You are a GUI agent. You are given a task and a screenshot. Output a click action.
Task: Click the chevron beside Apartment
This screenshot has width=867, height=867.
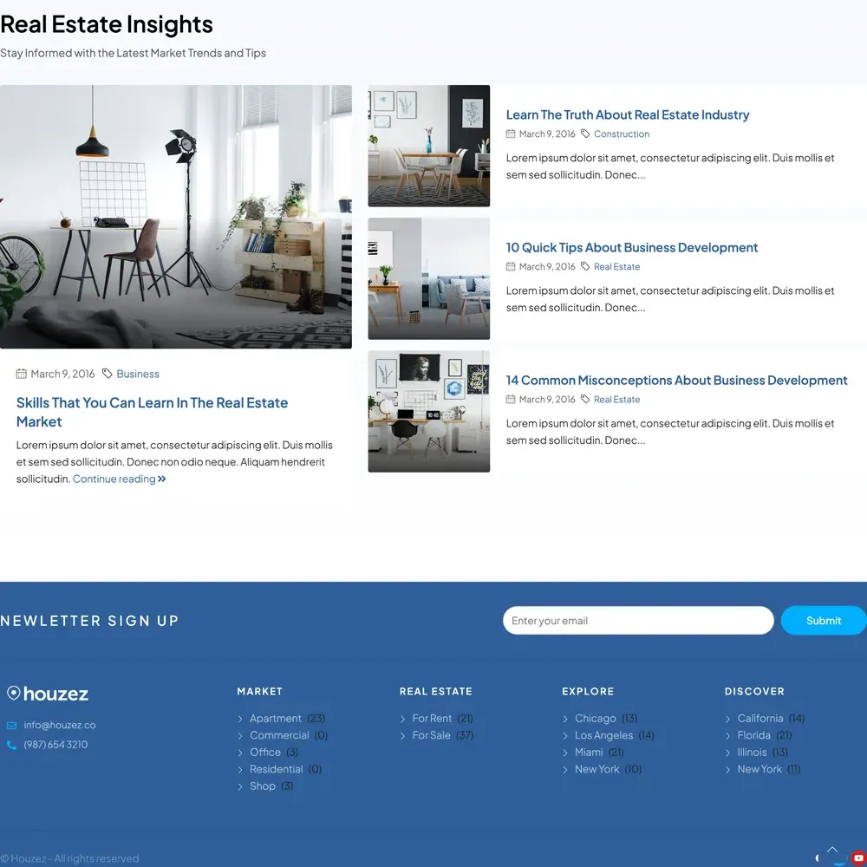pos(241,719)
